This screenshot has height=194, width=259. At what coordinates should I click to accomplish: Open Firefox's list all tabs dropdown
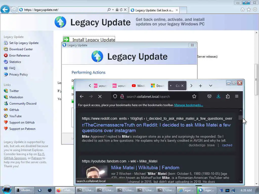pyautogui.click(x=211, y=86)
